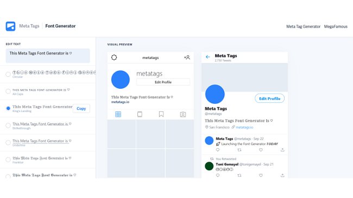Click share icon on Meta Tags tweet
The image size is (353, 198).
tap(282, 150)
